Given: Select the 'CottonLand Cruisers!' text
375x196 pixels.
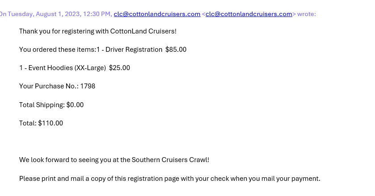Looking at the screenshot, I should (x=143, y=31).
